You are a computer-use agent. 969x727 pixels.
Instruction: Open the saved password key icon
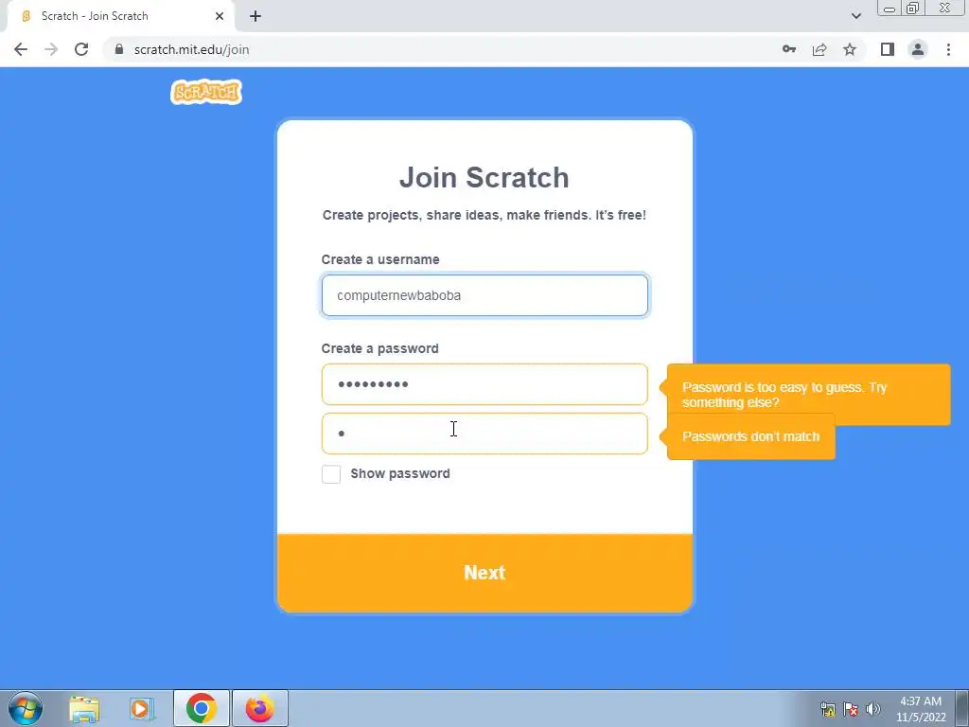789,49
